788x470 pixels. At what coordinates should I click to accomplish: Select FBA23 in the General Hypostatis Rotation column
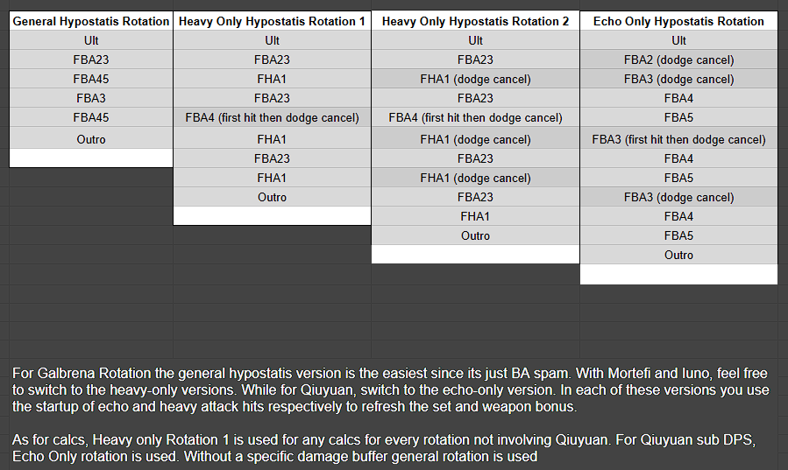91,60
